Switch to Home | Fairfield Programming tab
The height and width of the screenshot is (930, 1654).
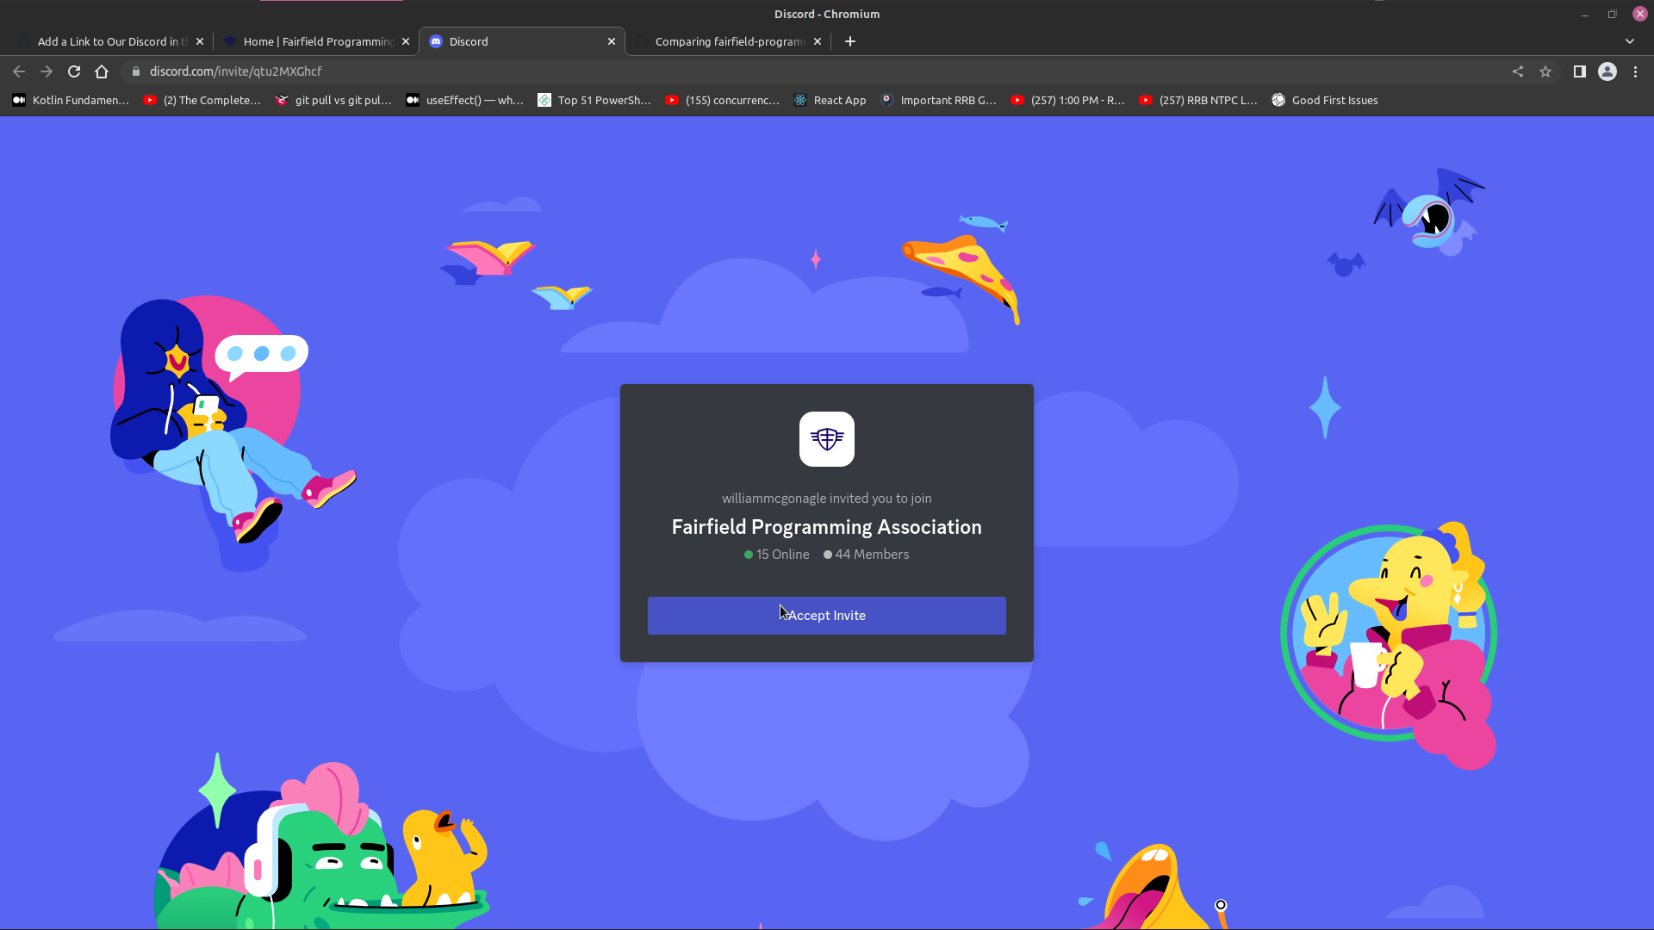tap(317, 41)
